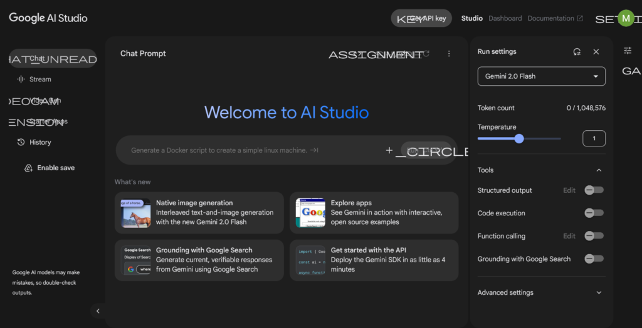Click the tune sliders icon on right rail
The height and width of the screenshot is (328, 642).
point(628,51)
